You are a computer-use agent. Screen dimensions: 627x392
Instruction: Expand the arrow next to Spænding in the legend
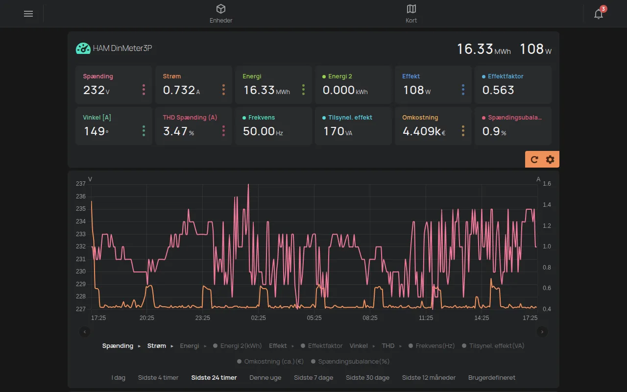point(139,346)
